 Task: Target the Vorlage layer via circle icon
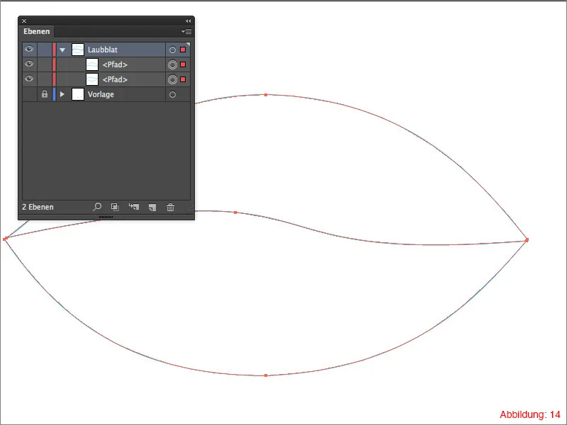pos(172,94)
